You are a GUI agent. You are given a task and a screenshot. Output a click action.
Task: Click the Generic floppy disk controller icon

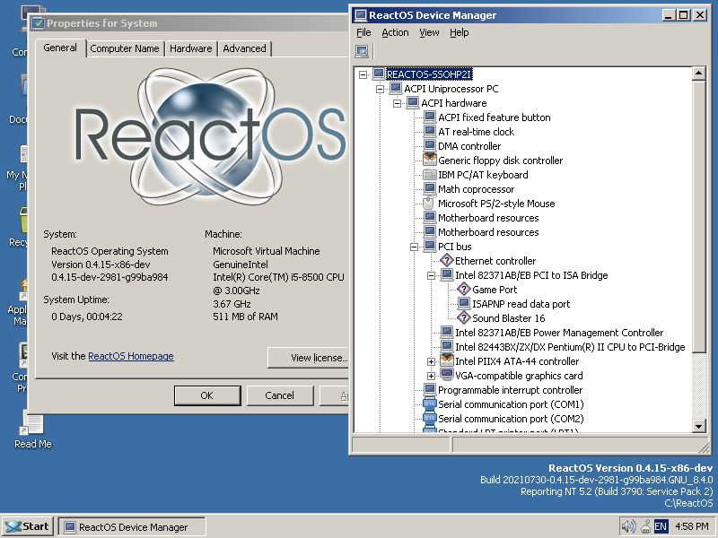(x=429, y=161)
